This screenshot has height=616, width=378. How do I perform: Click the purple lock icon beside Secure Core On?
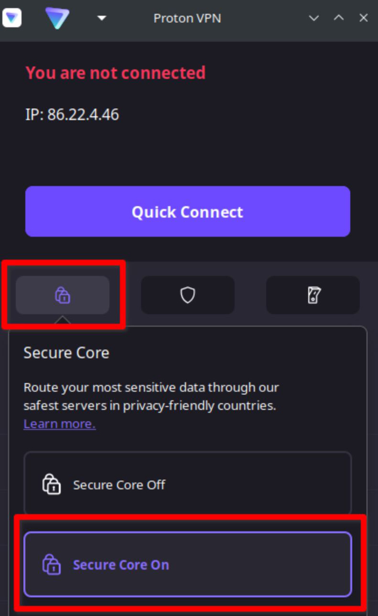(51, 564)
